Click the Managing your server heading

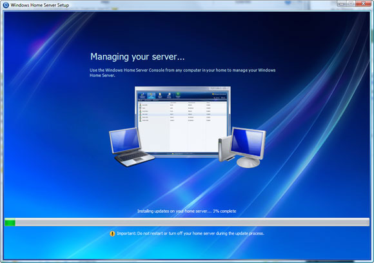pos(137,57)
